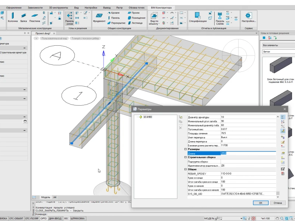Click Вид по объекту tool
The image size is (295, 221).
coord(154,18)
